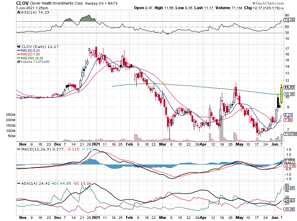Click the black ADX line marker in the legend

[19, 183]
